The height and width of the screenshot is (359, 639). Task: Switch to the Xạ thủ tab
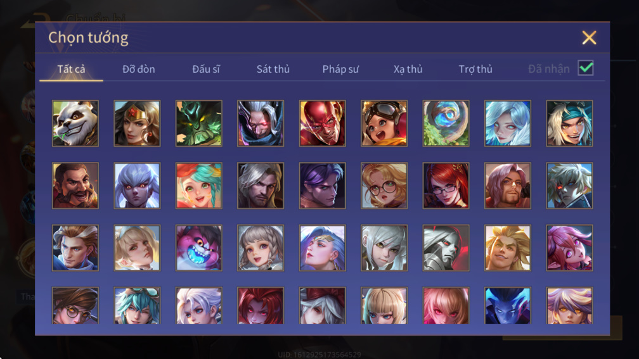408,69
